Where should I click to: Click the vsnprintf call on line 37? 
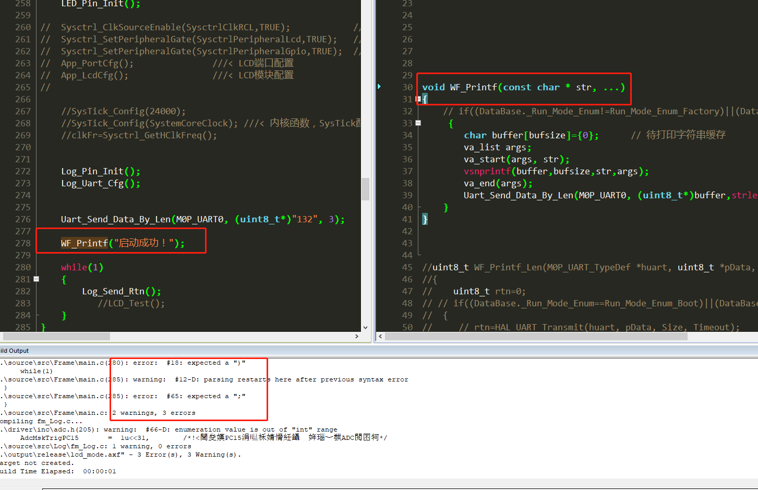click(487, 171)
